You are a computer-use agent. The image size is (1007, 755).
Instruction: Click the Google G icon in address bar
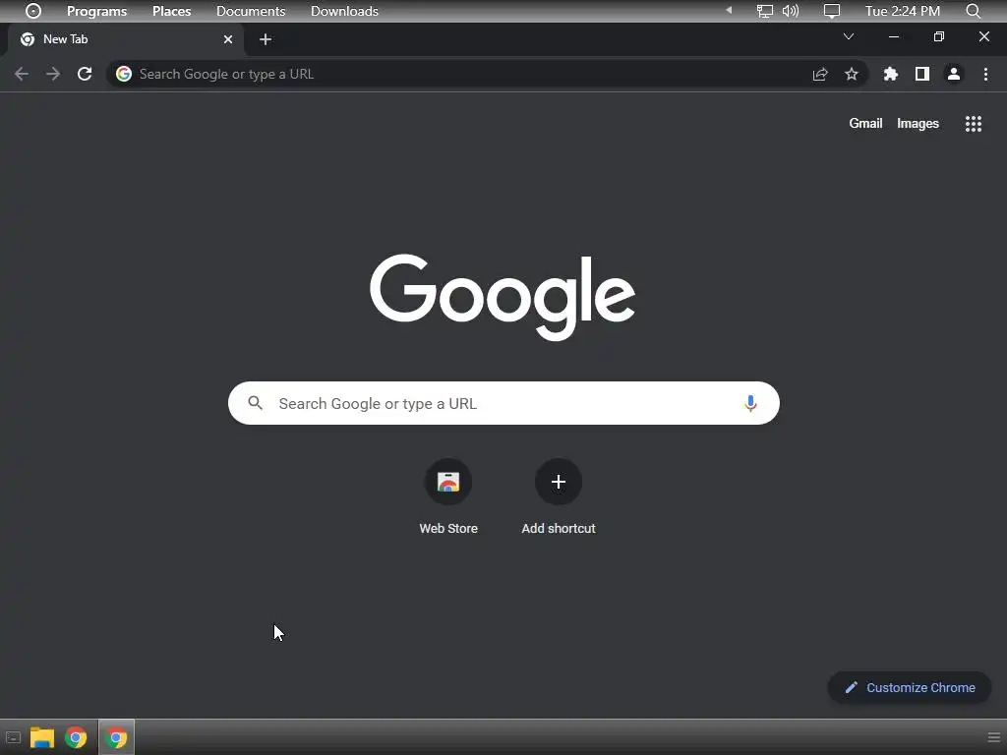coord(124,74)
